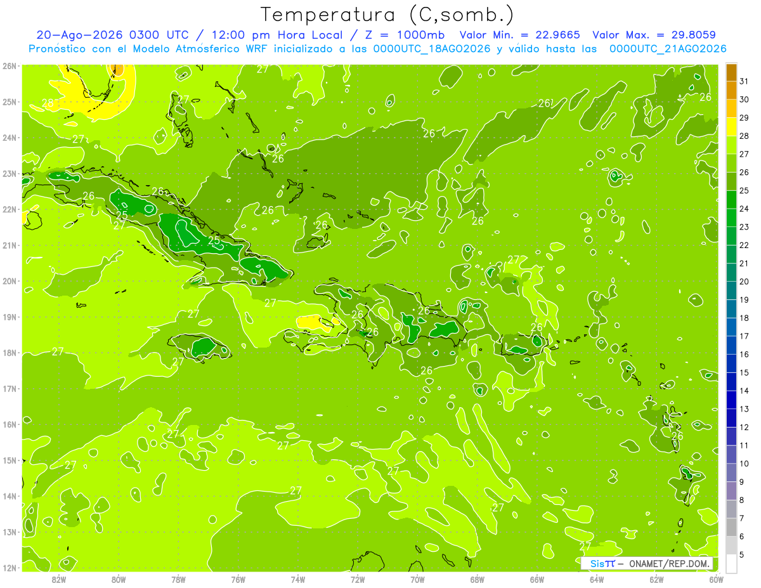This screenshot has width=761, height=588.
Task: Click the '19' value on the color legend
Action: (745, 299)
